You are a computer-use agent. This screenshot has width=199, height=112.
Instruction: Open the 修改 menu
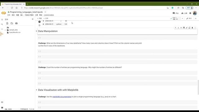[x=13, y=15]
